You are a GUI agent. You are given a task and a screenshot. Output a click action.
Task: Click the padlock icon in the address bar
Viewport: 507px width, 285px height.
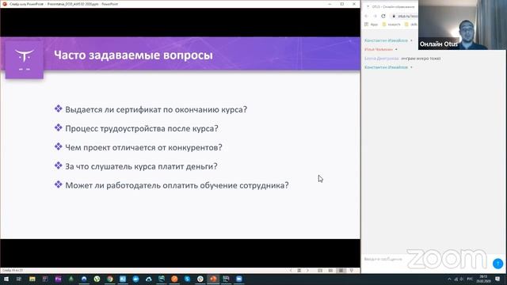click(394, 16)
